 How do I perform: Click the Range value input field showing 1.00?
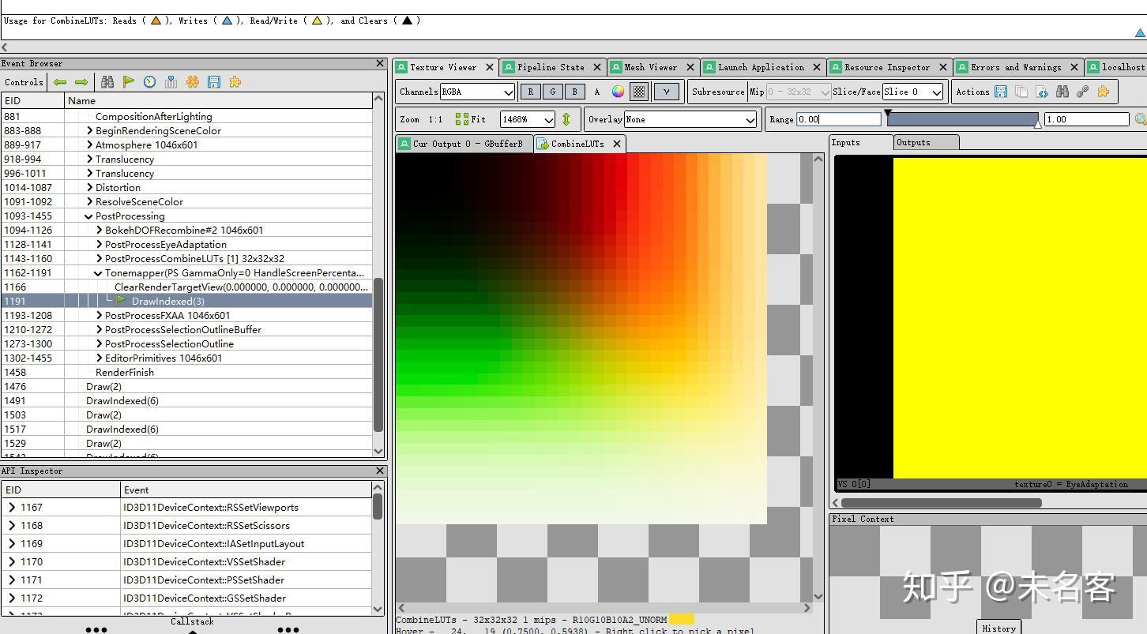pos(1086,119)
